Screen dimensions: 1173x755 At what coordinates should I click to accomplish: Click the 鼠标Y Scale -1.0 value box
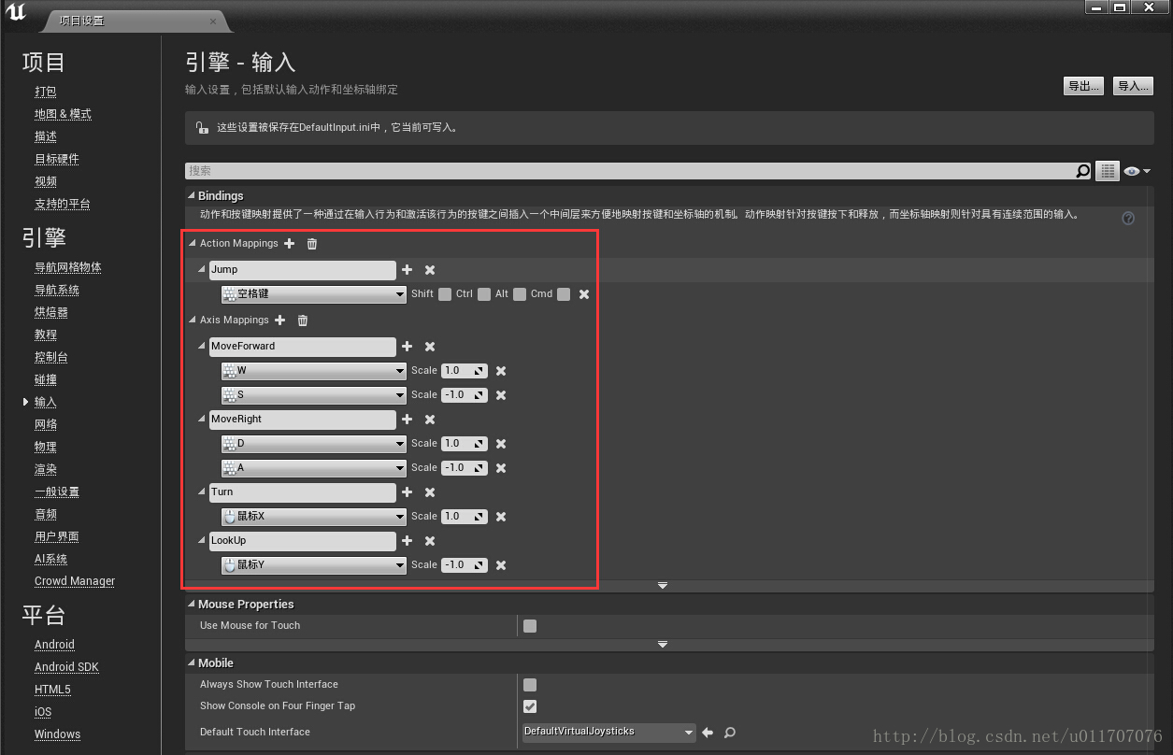click(465, 565)
